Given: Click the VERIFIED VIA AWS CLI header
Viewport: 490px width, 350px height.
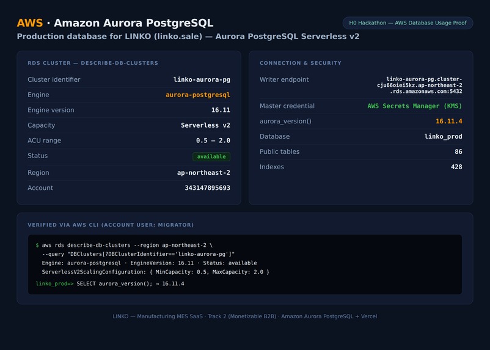Looking at the screenshot, I should [x=111, y=225].
